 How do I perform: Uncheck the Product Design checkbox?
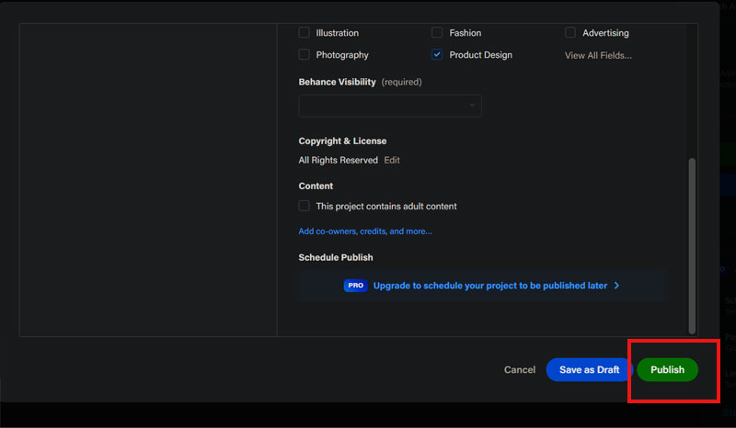437,55
